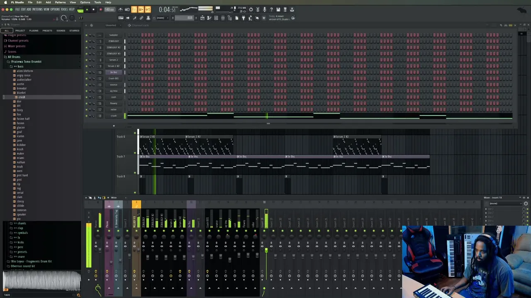Image resolution: width=531 pixels, height=298 pixels.
Task: Open the pattern selector showing (none)
Action: (x=162, y=18)
